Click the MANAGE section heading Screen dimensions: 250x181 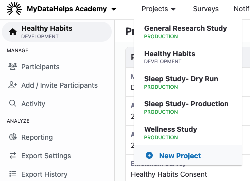pos(18,50)
